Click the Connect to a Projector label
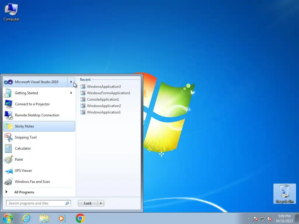This screenshot has width=299, height=224. click(32, 104)
